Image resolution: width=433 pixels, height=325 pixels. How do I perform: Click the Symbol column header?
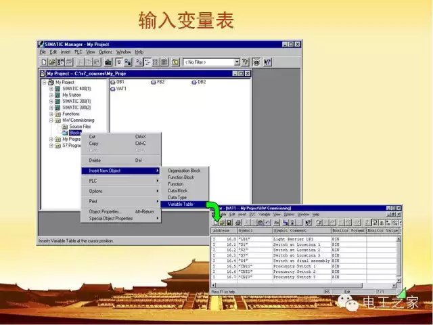click(246, 231)
